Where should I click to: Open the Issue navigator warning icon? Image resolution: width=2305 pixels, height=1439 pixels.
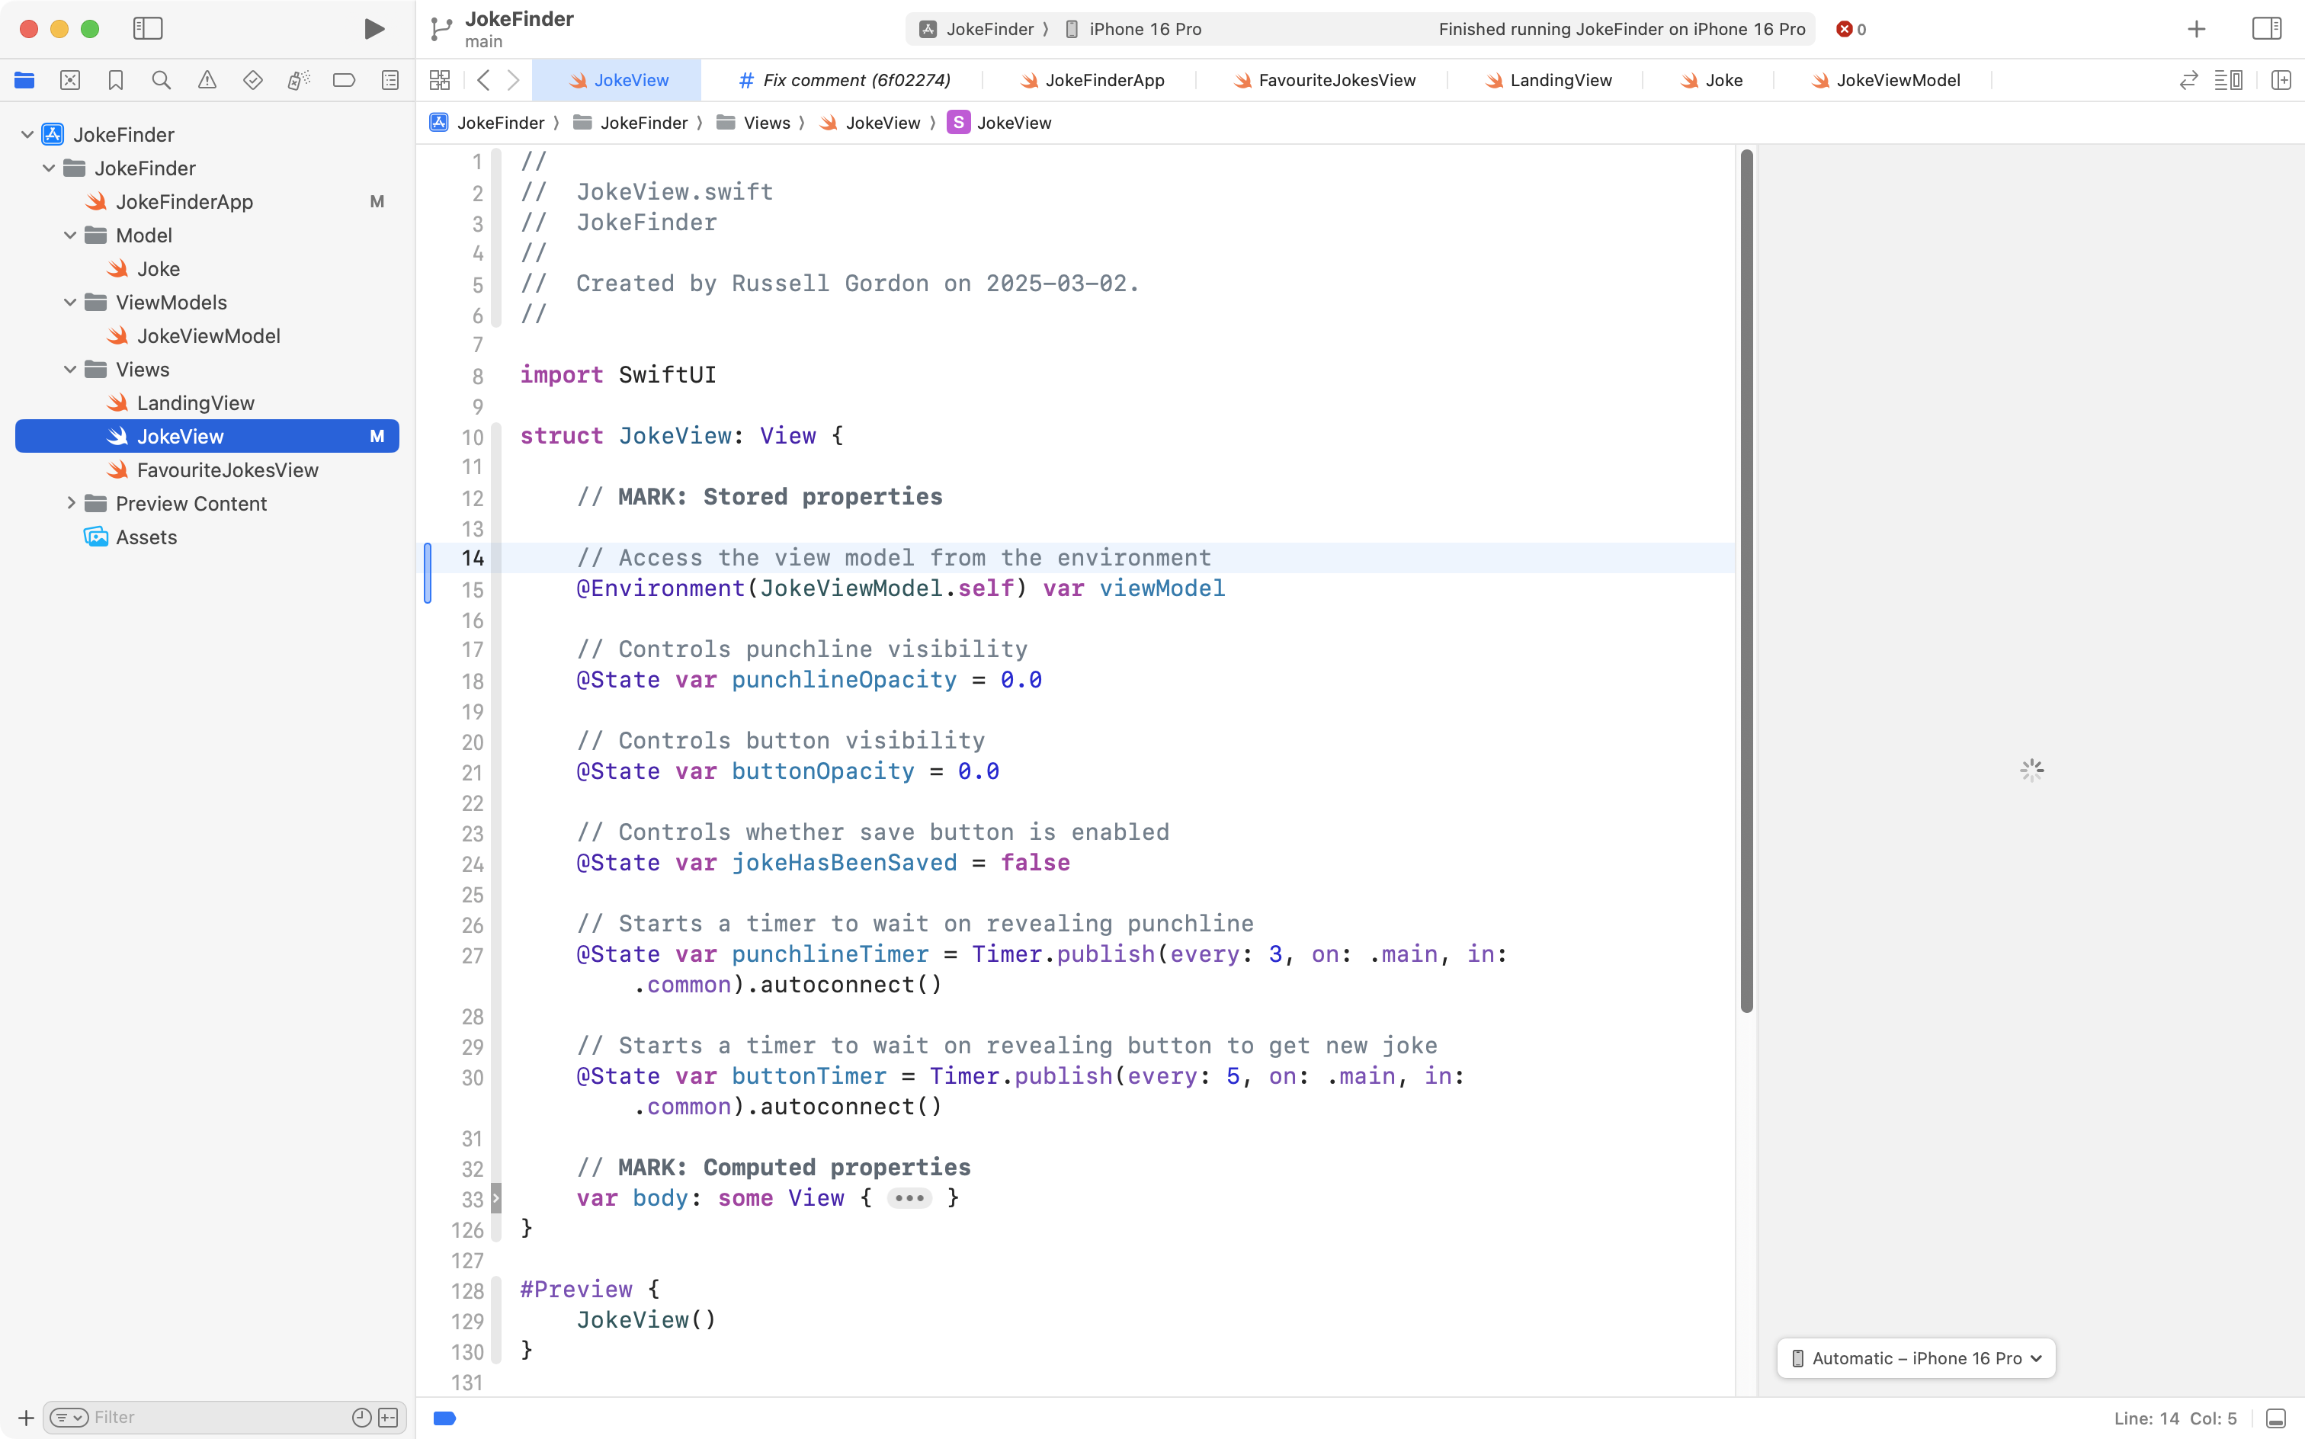tap(207, 80)
